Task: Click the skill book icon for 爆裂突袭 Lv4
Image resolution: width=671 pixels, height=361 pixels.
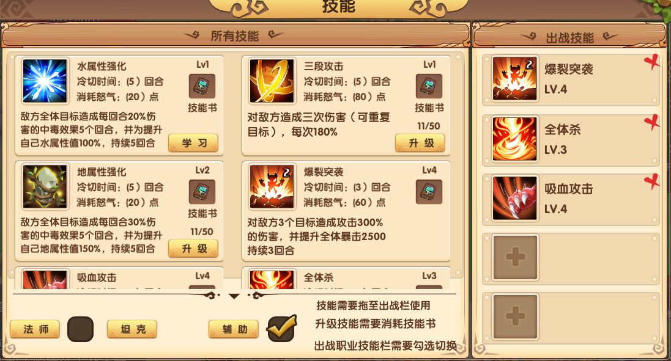Action: [x=429, y=191]
